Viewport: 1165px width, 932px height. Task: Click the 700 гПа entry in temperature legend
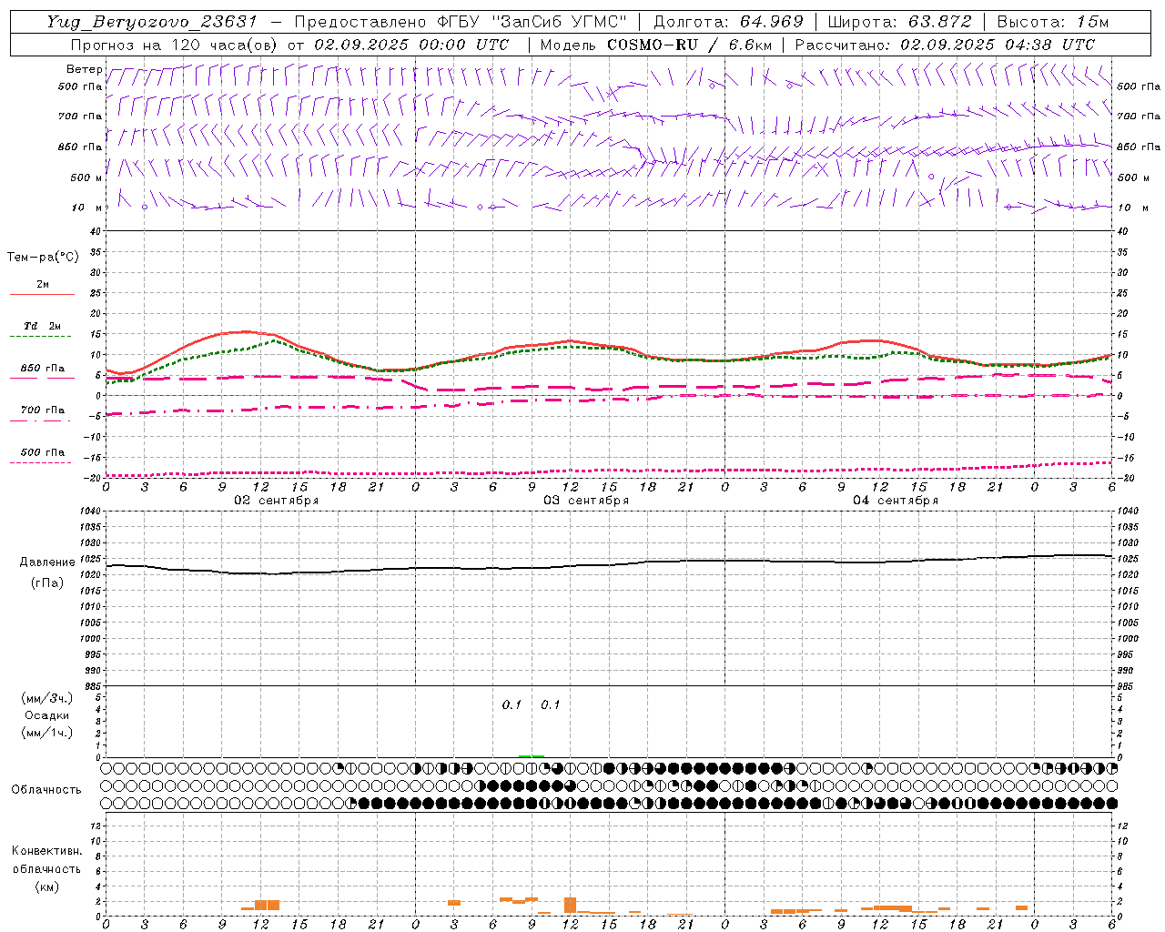coord(42,410)
